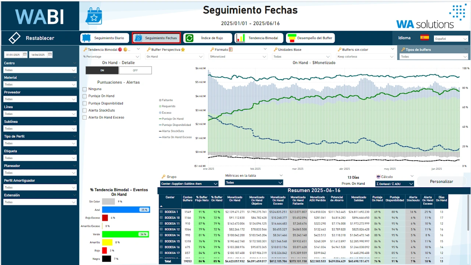Screen dimensions: 471x265
Task: Click the Monetizado On Hand column header
Action: point(235,199)
